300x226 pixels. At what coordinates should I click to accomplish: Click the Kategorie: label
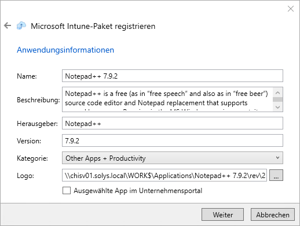pyautogui.click(x=32, y=158)
